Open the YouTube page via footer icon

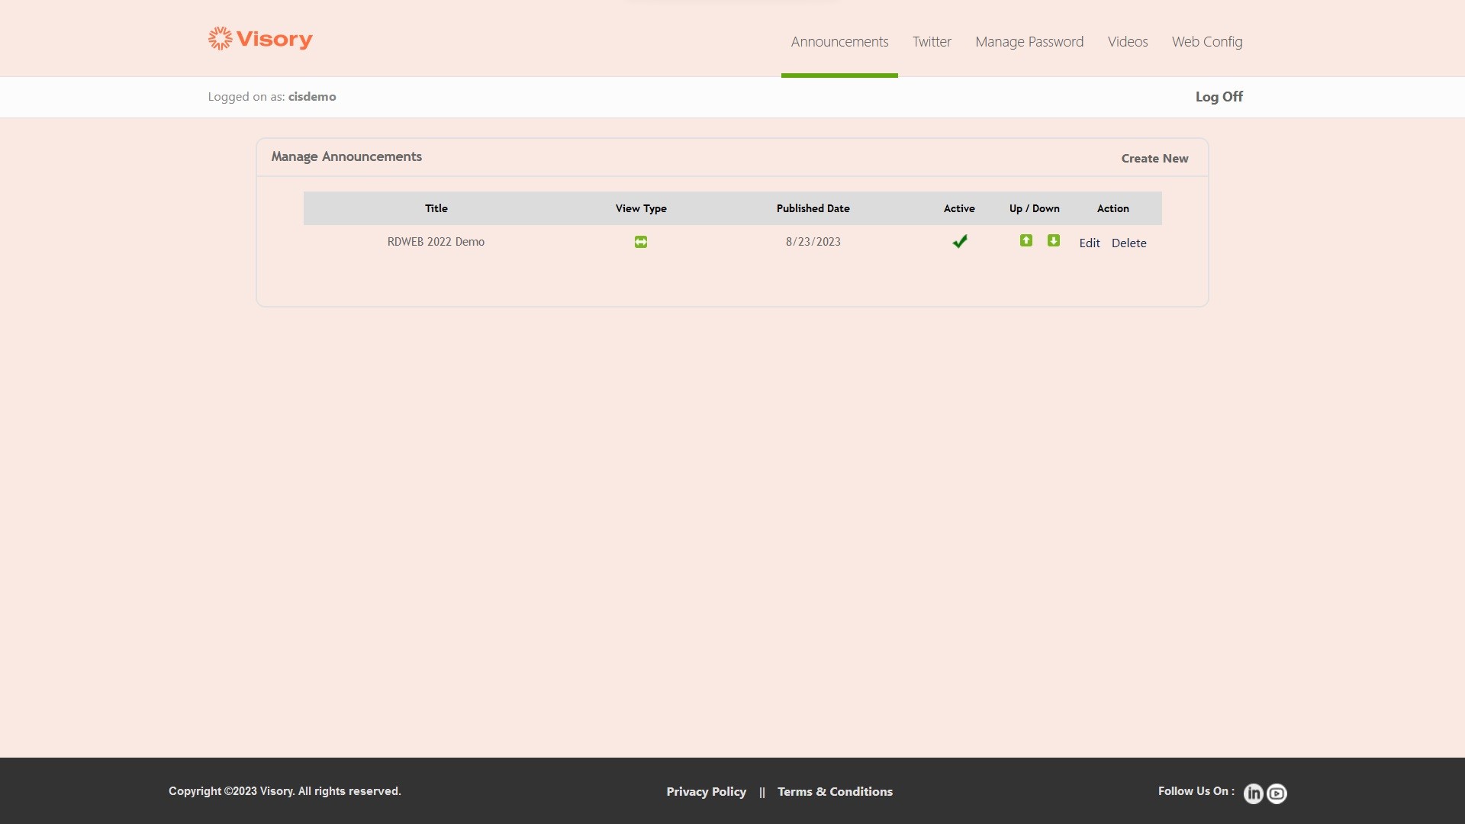click(x=1277, y=793)
